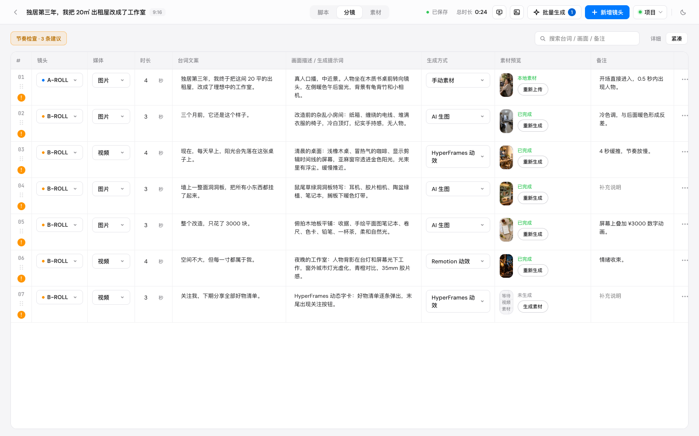
Task: Open 手动素材 generation method dropdown
Action: point(458,80)
